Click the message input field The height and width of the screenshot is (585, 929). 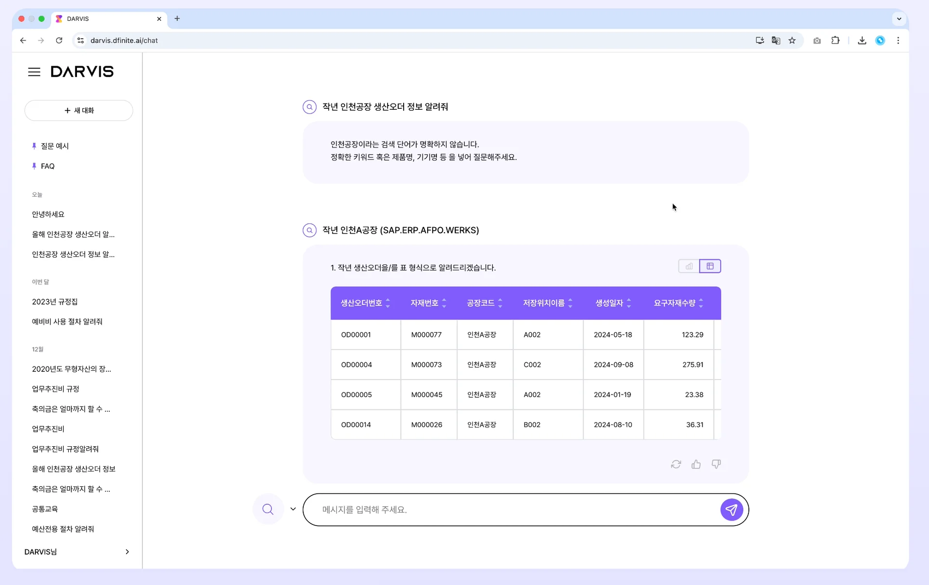pyautogui.click(x=513, y=510)
